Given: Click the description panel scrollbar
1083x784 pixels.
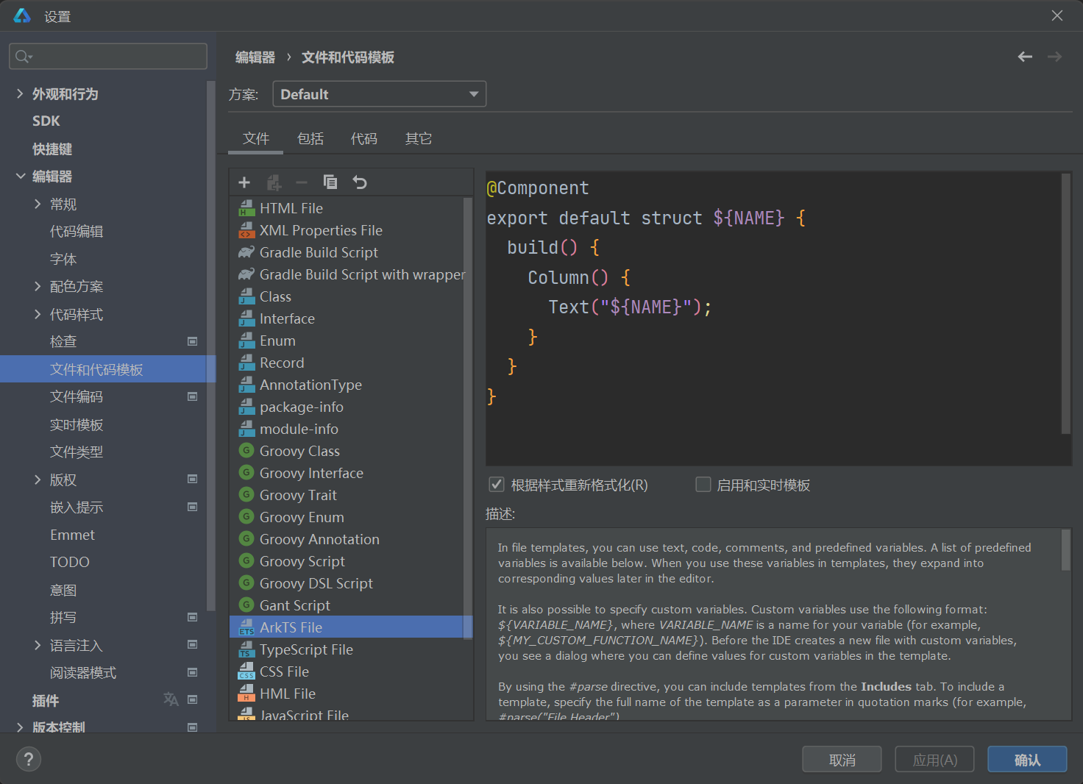Looking at the screenshot, I should click(1065, 549).
